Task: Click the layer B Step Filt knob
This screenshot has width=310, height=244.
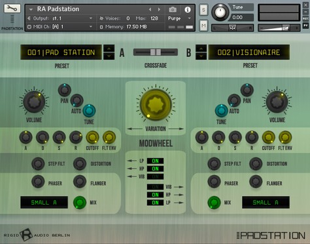Action: pyautogui.click(x=214, y=163)
